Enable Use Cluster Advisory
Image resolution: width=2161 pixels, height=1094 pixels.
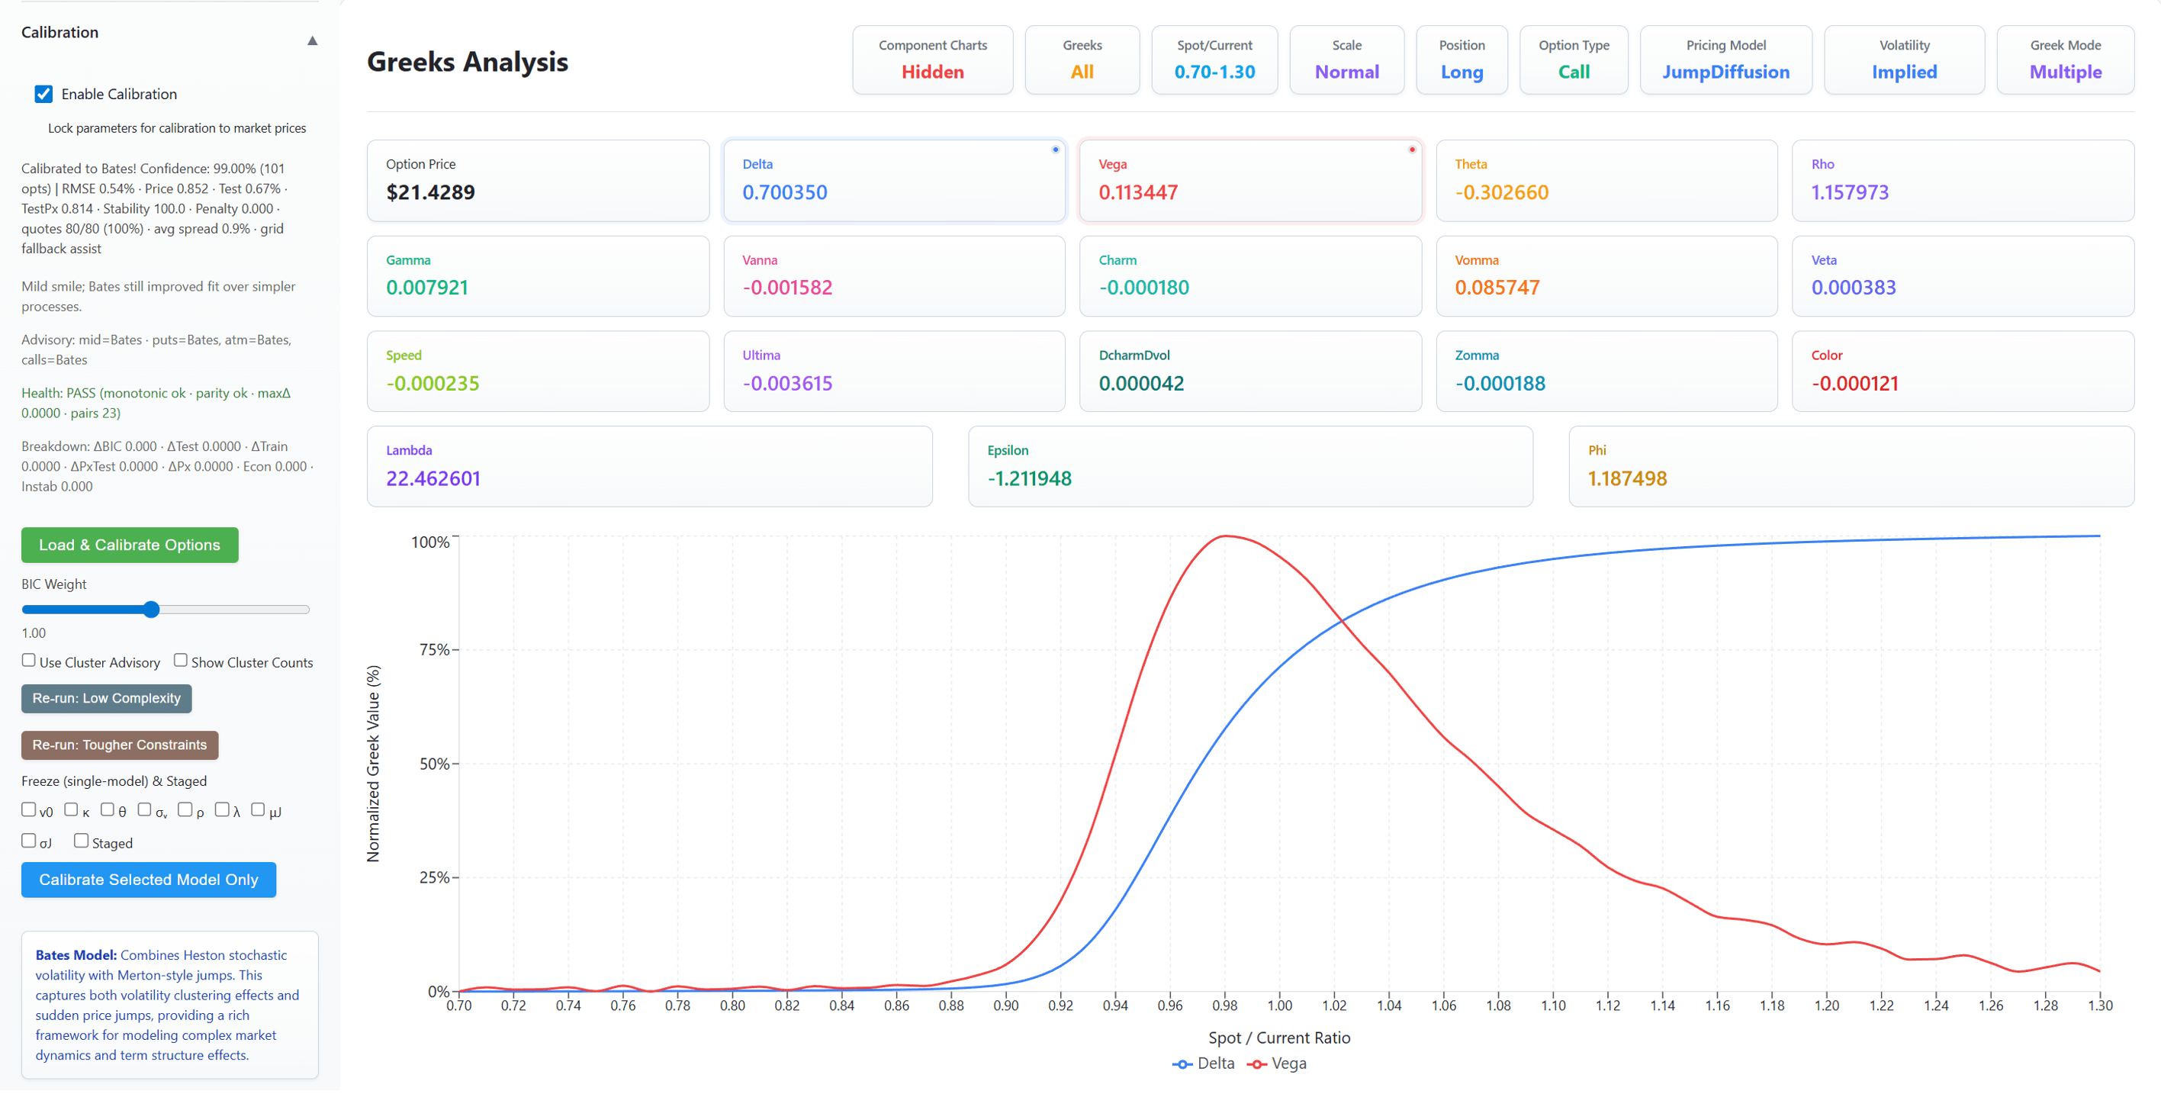click(x=27, y=660)
